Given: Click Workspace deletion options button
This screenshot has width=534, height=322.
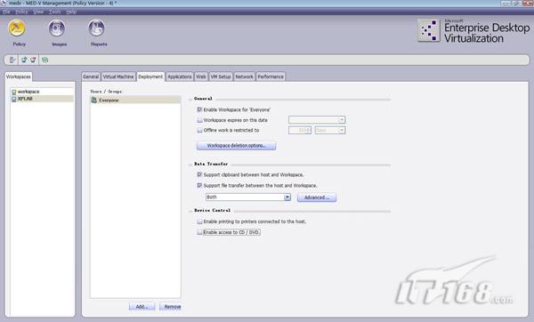Looking at the screenshot, I should point(237,146).
